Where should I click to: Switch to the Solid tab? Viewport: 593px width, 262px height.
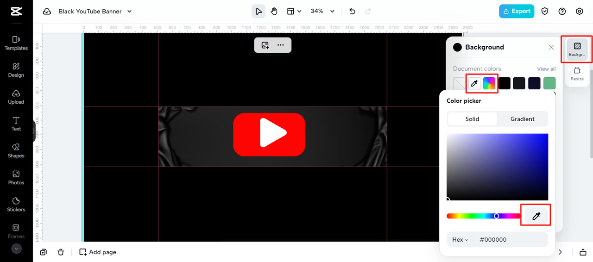pos(472,119)
